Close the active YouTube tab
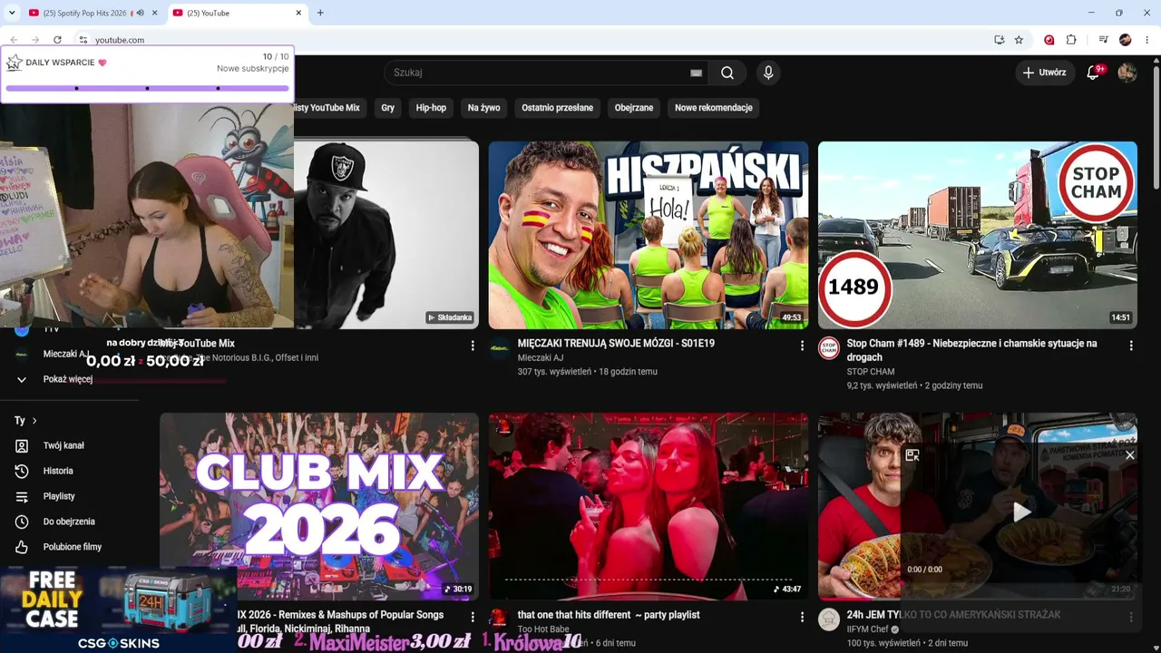 click(x=299, y=13)
